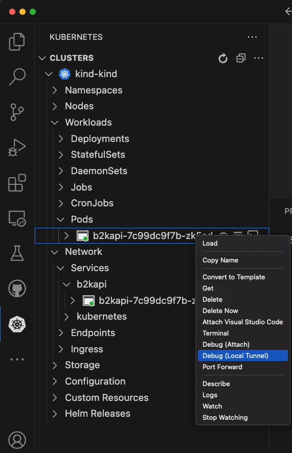The height and width of the screenshot is (453, 292).
Task: Expand Deployments under Workloads
Action: pos(60,139)
